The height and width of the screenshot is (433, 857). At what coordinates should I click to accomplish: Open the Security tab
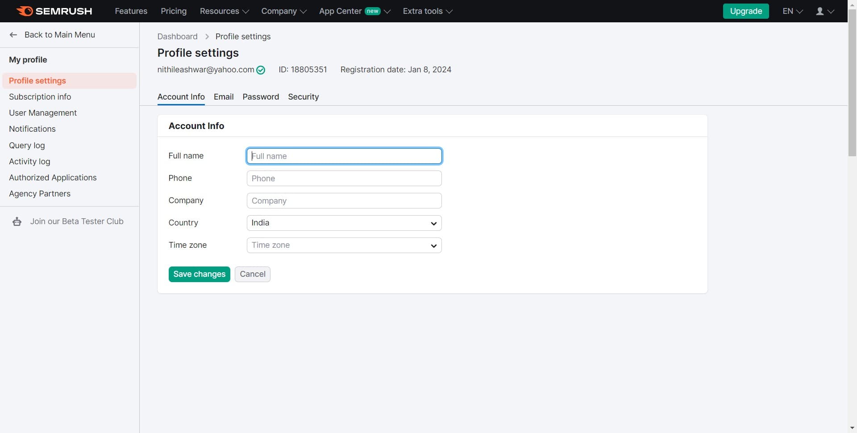[303, 97]
